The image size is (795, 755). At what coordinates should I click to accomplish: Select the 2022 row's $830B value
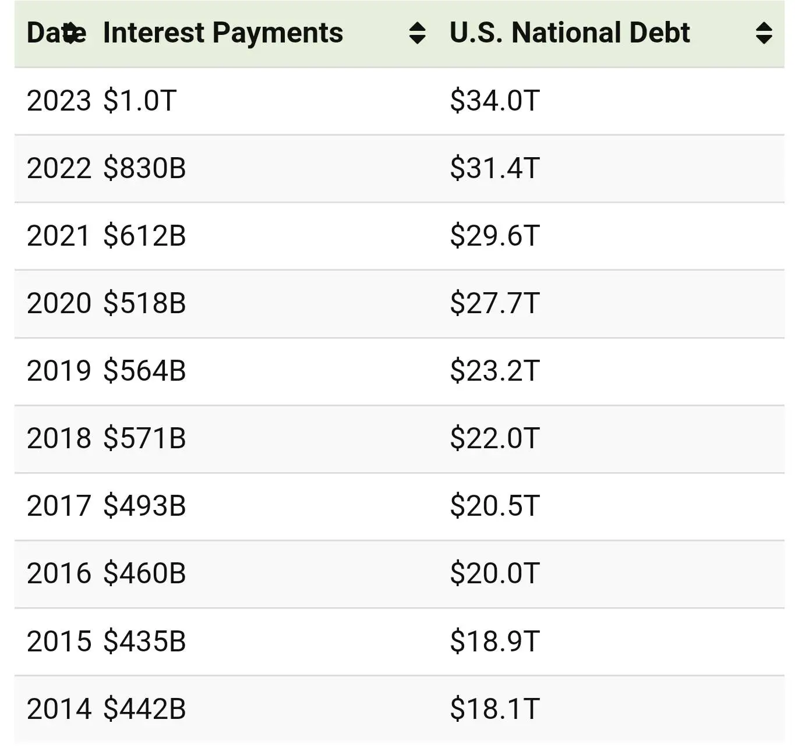coord(144,168)
